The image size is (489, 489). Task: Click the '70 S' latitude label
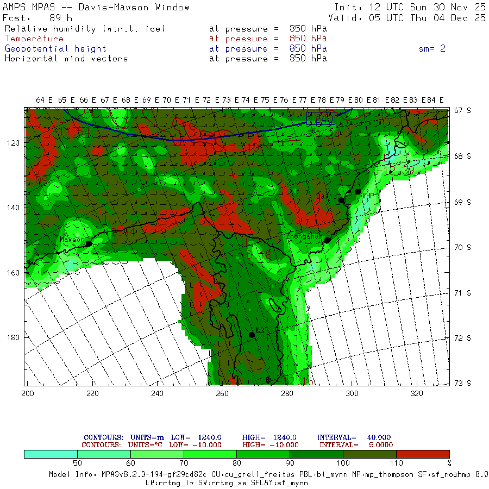pyautogui.click(x=462, y=248)
